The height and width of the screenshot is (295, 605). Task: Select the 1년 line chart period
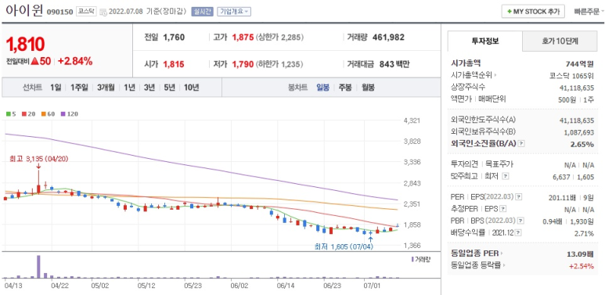point(129,88)
